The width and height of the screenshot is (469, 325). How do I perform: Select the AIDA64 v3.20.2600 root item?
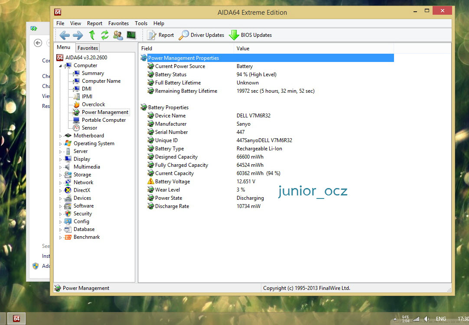[x=86, y=57]
